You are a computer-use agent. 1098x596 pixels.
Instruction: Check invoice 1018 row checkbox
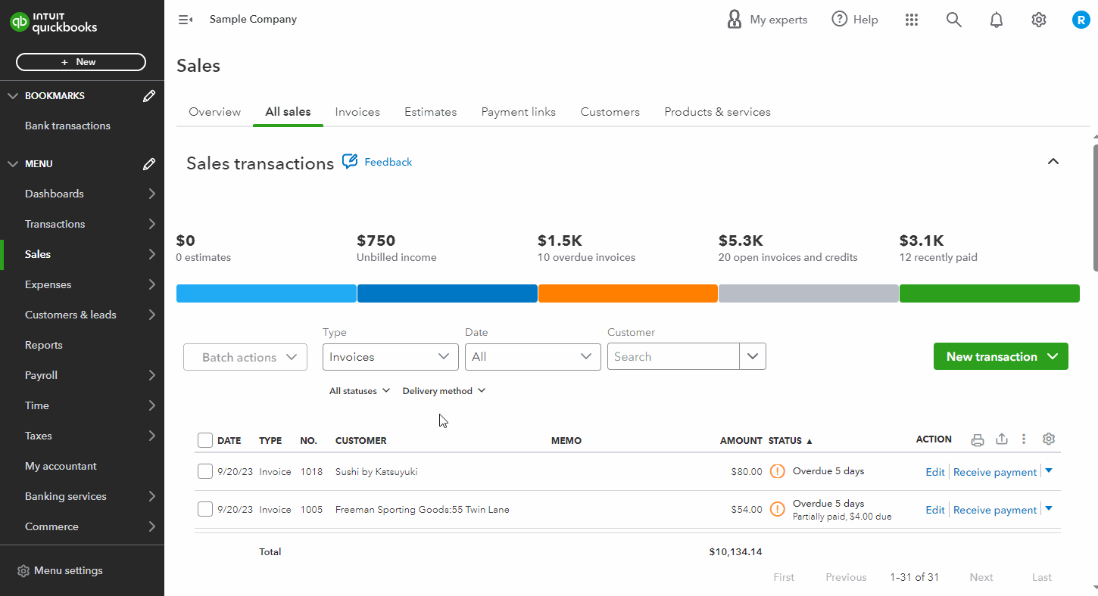[x=205, y=472]
